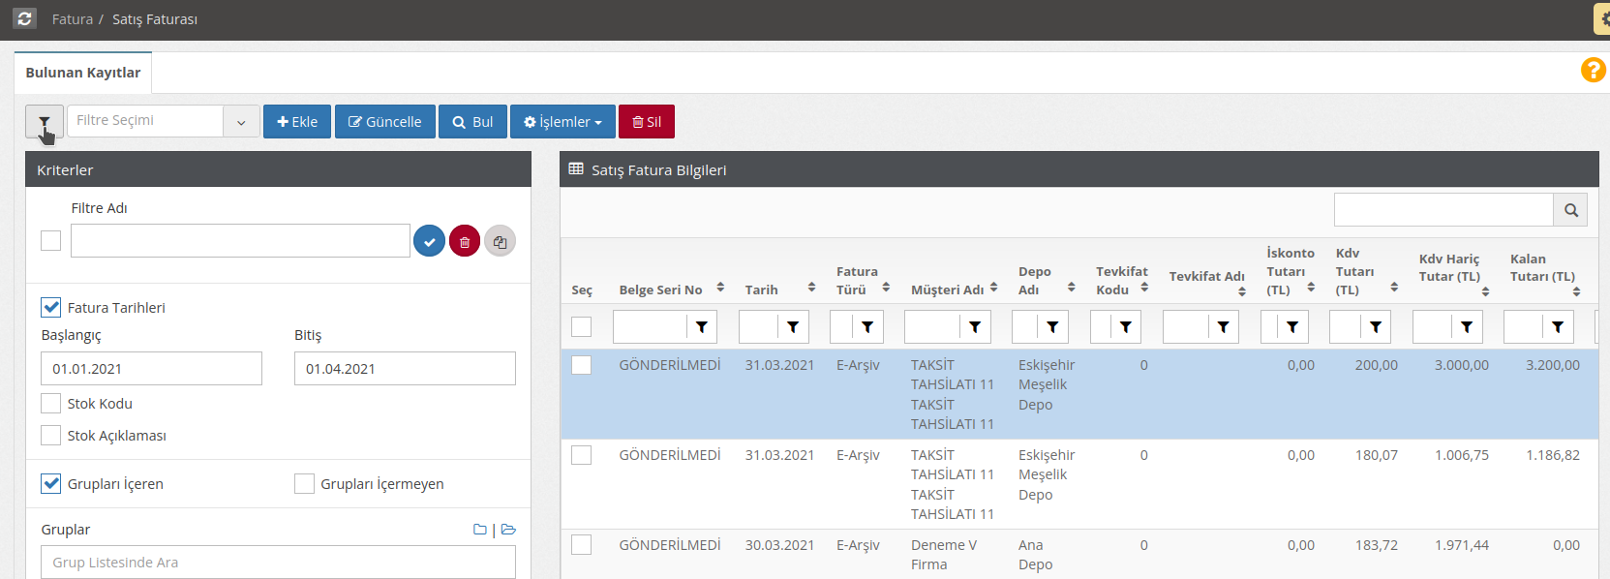Sort by Belge Seri No column
Image resolution: width=1610 pixels, height=579 pixels.
pyautogui.click(x=719, y=288)
